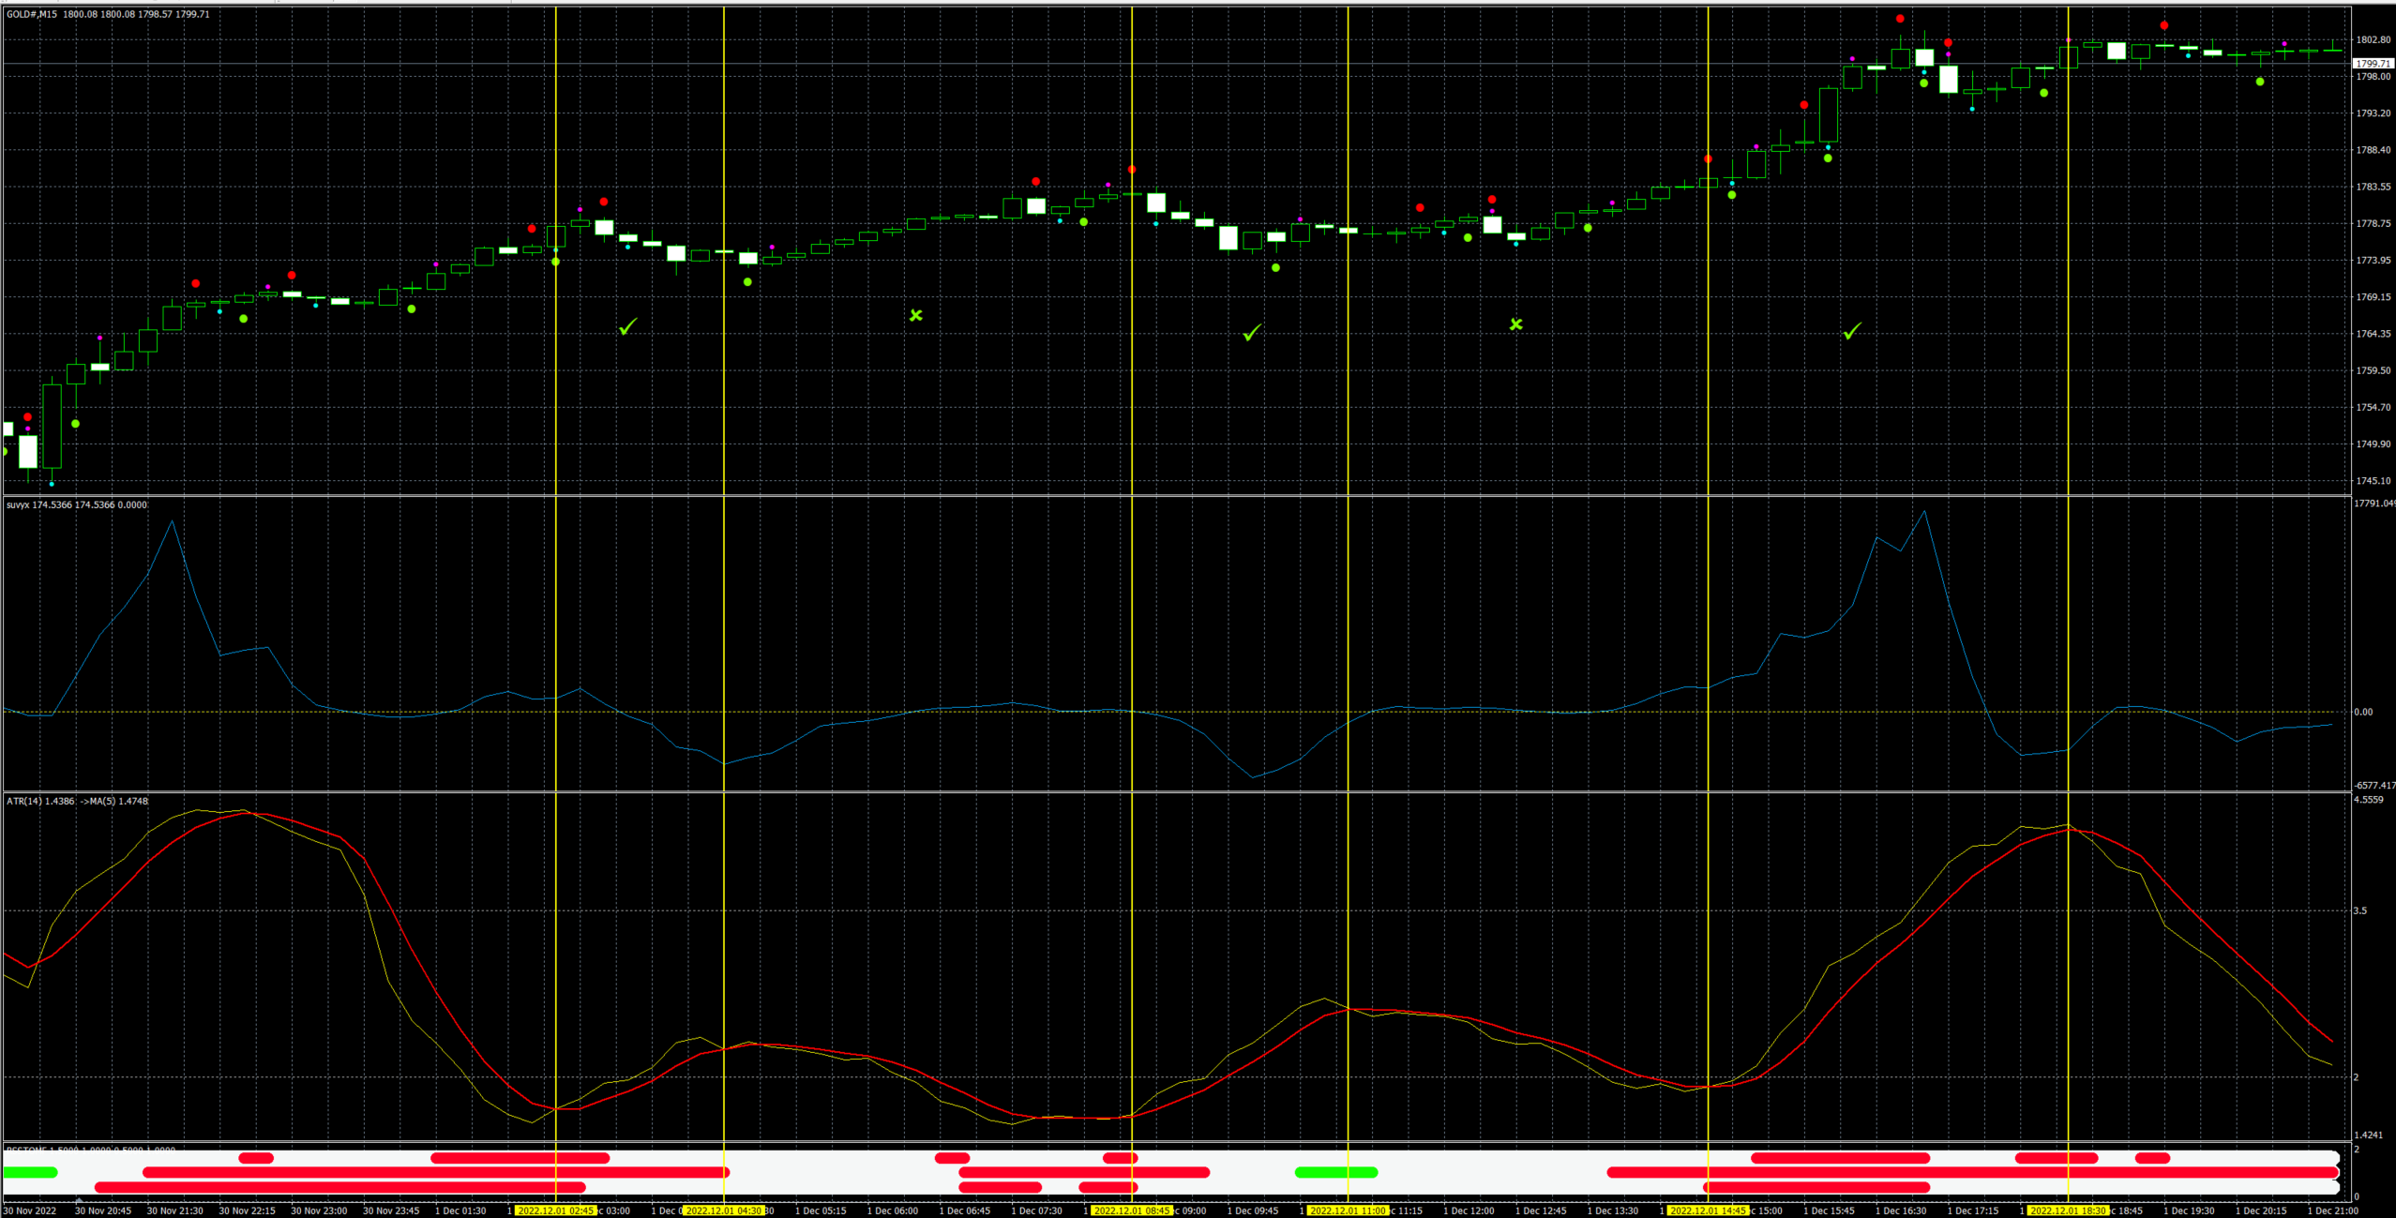Click the chart shift triangle on the time axis

(80, 1199)
